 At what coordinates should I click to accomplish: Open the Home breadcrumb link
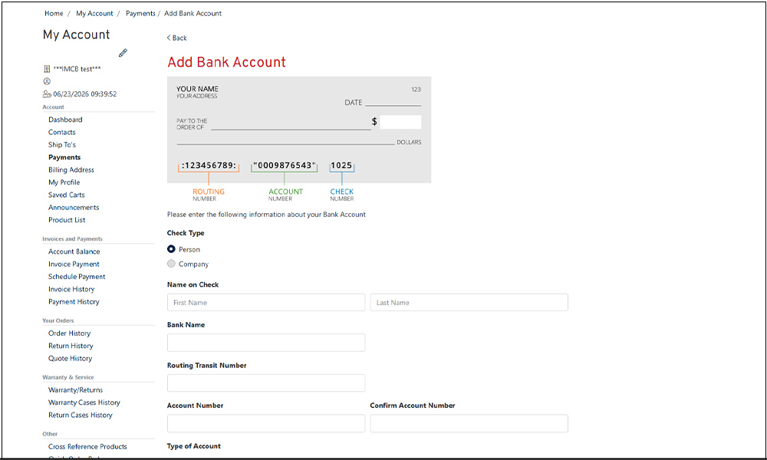(x=54, y=13)
